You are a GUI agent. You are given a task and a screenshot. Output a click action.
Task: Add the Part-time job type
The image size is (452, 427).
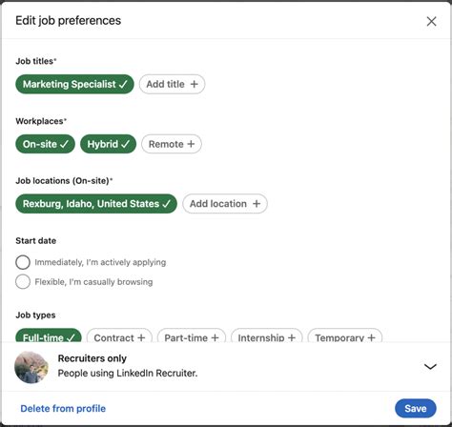tap(192, 336)
